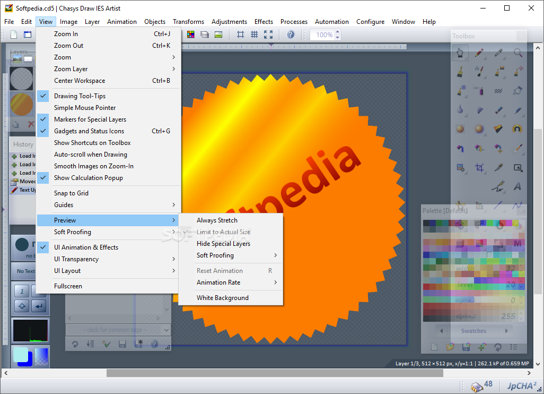This screenshot has height=394, width=544.
Task: Select the water drop blur tool
Action: (x=460, y=110)
